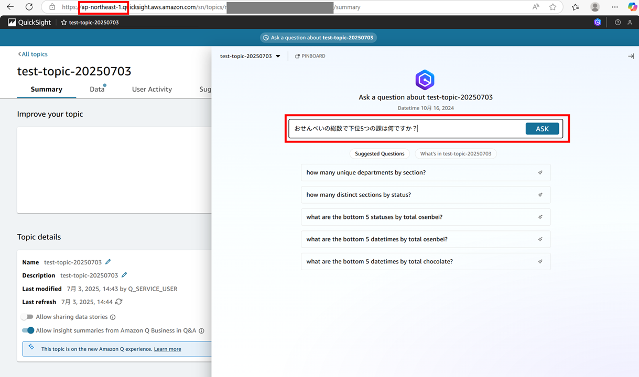Ask how many distinct sections by status
Viewport: 639px width, 377px height.
pyautogui.click(x=426, y=195)
